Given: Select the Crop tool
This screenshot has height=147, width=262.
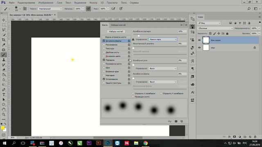Looking at the screenshot, I should [x=4, y=40].
